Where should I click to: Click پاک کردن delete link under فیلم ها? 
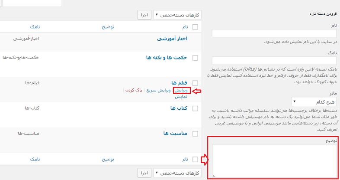(x=134, y=90)
